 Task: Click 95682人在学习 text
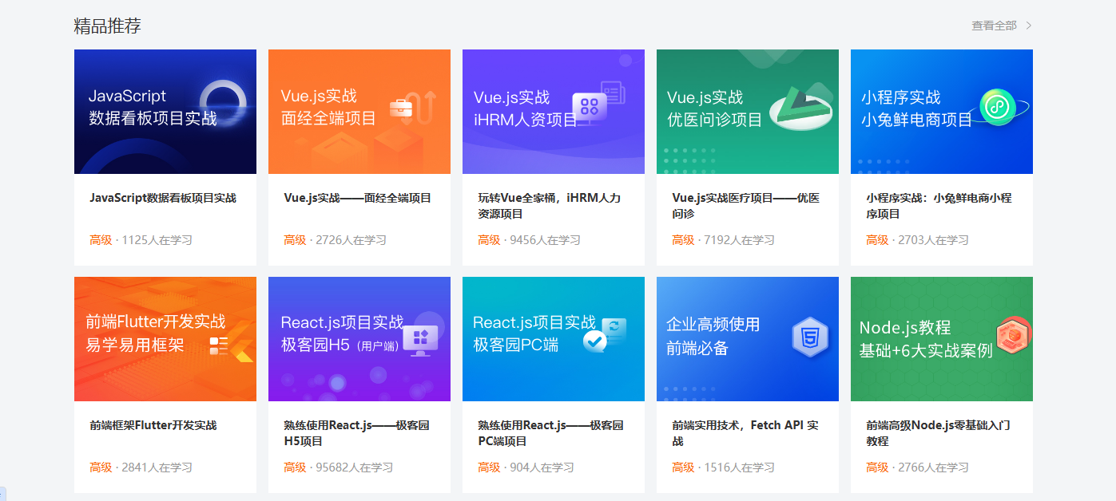[x=355, y=467]
